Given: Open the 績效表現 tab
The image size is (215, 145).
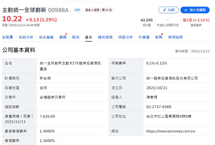Looking at the screenshot, I should click(105, 37).
